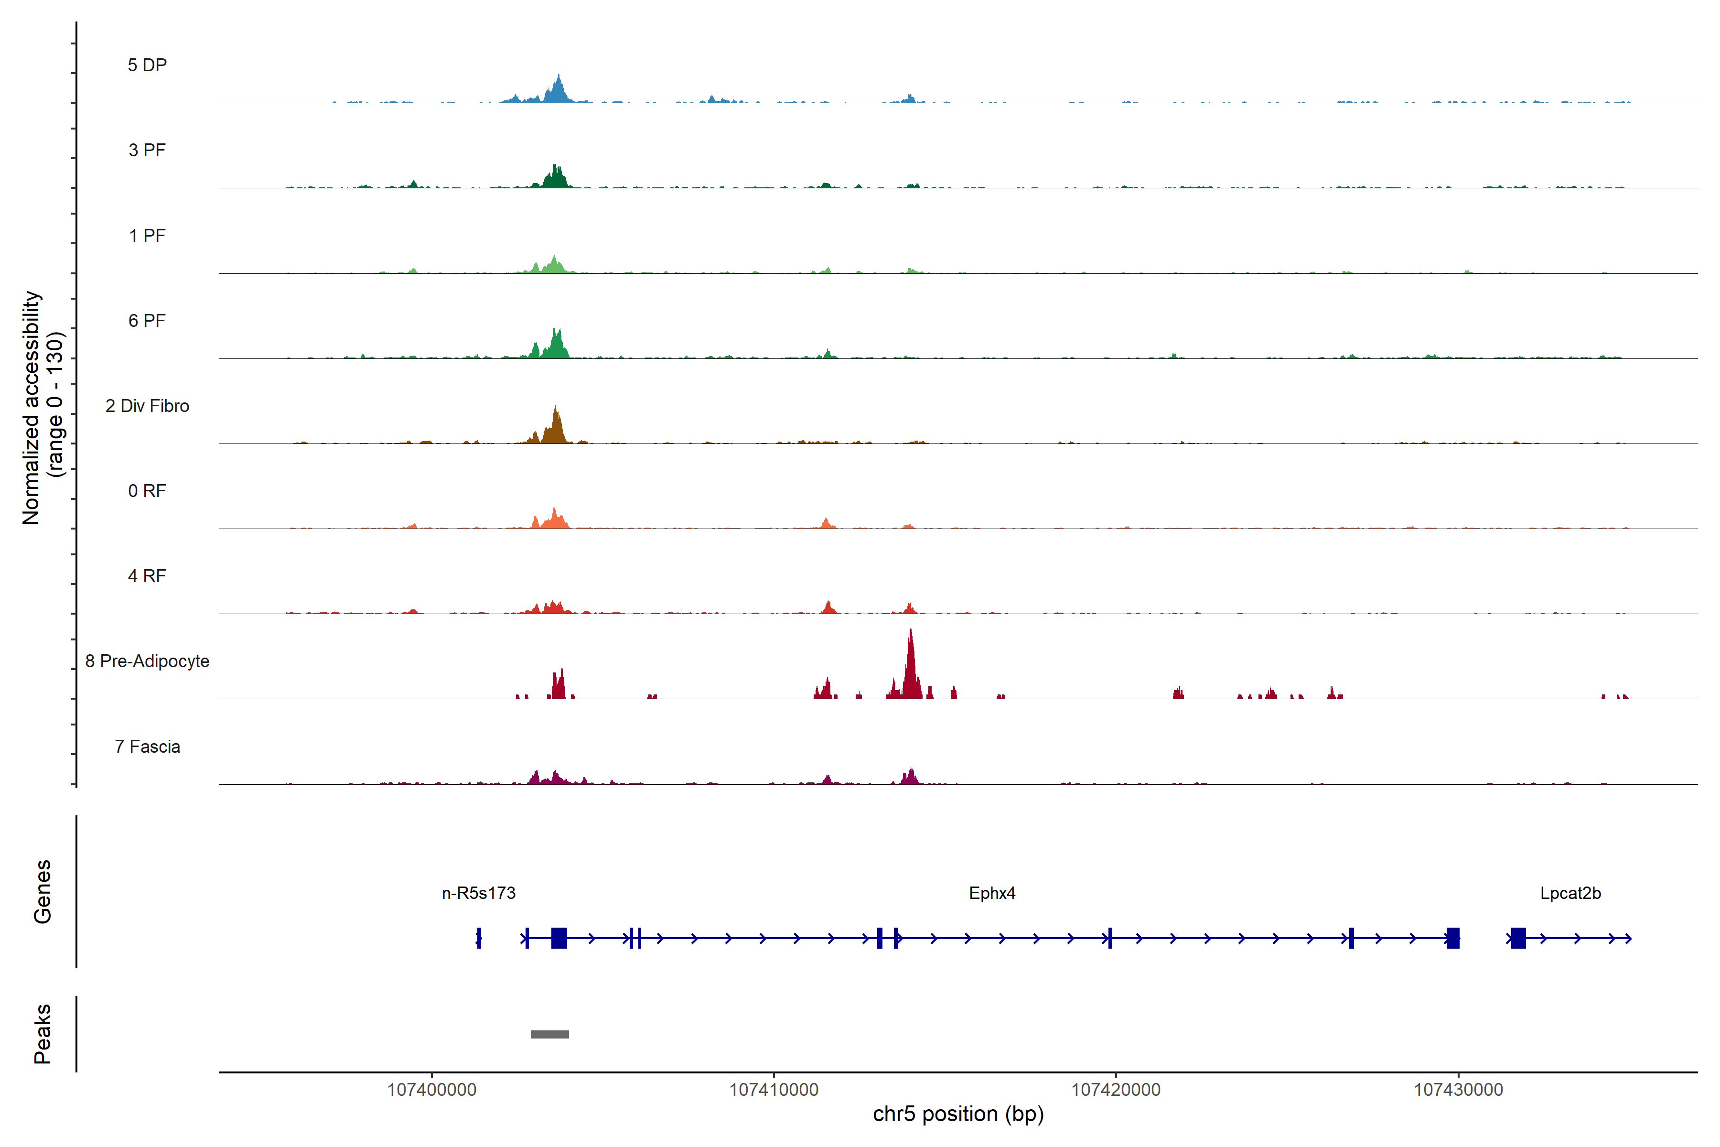This screenshot has width=1720, height=1147.
Task: Click the gray peak bar in Peaks track
Action: click(x=549, y=1034)
